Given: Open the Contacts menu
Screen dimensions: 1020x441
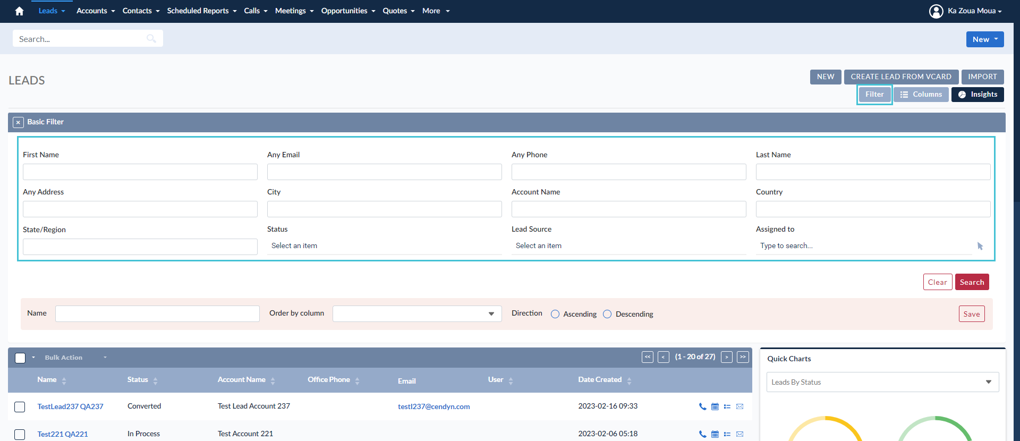Looking at the screenshot, I should coord(141,11).
